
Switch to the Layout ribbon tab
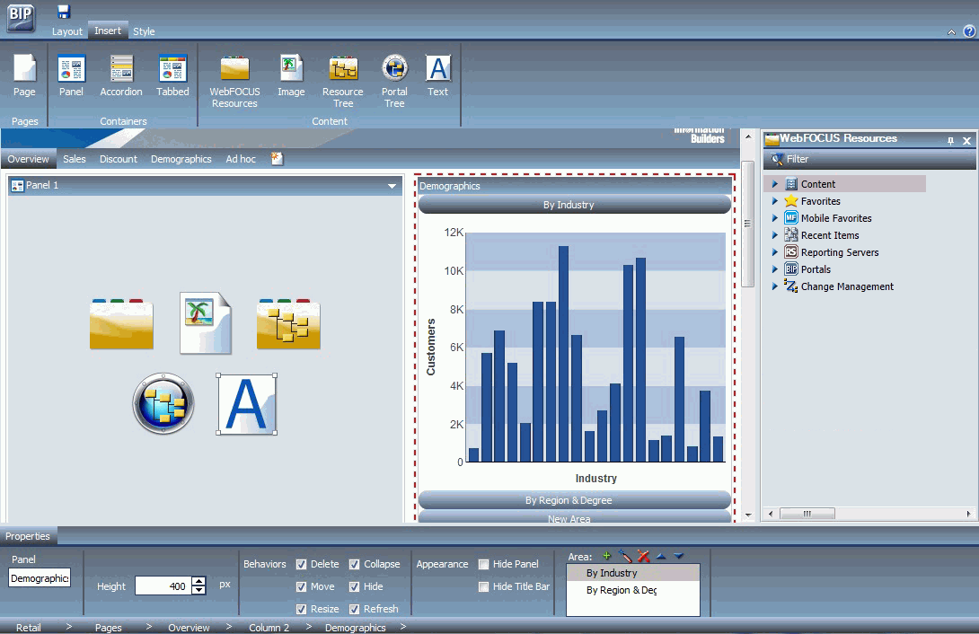click(66, 31)
